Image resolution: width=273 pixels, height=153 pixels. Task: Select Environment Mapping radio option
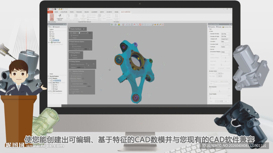[210, 52]
